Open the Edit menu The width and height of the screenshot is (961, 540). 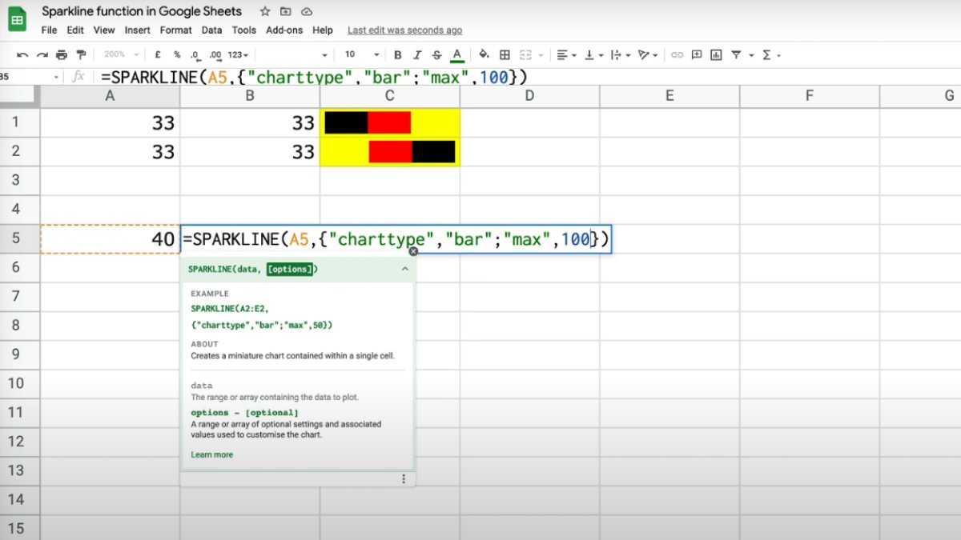75,30
